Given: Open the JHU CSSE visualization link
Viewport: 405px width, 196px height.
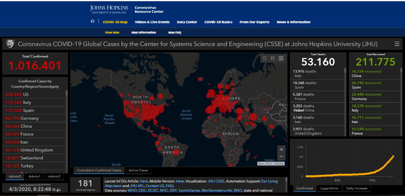Looking at the screenshot, I should (x=217, y=181).
